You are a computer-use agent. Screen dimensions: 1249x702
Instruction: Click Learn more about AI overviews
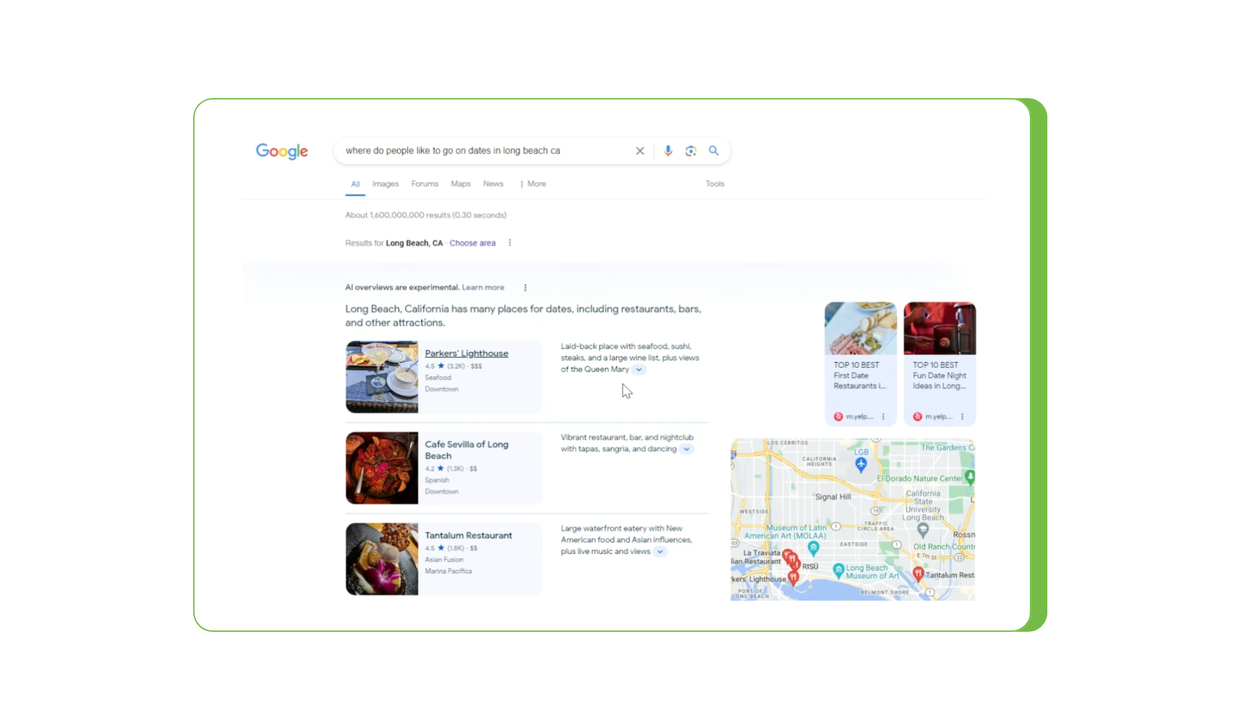[x=483, y=287]
